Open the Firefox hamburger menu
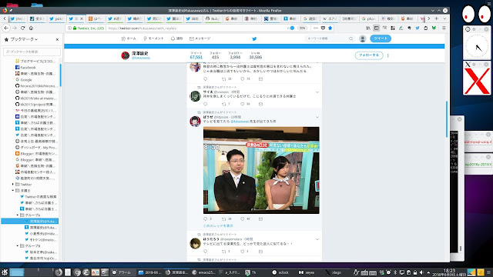Image resolution: width=493 pixels, height=277 pixels. 444,28
